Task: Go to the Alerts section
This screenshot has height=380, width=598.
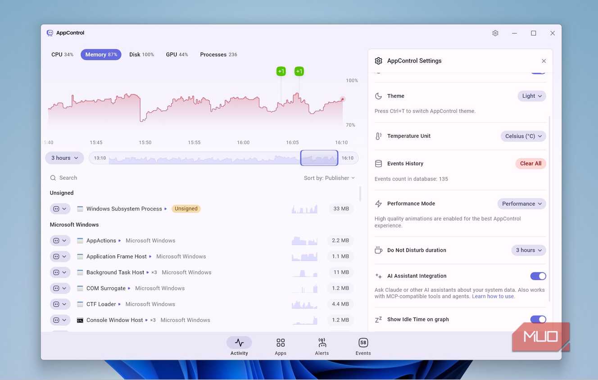Action: [x=322, y=347]
